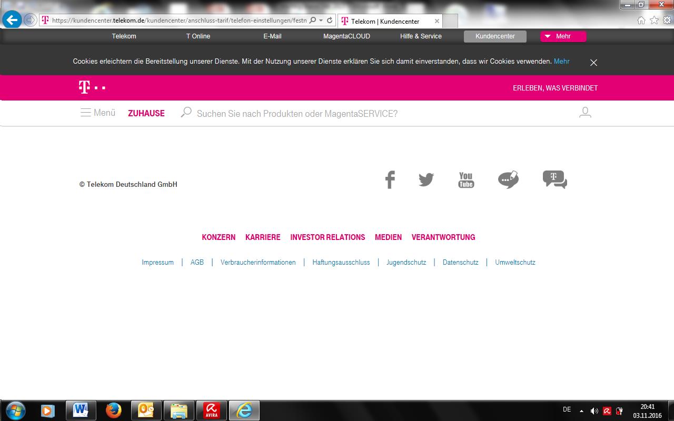Open the Haftungsausschluss link
Image resolution: width=674 pixels, height=421 pixels.
pyautogui.click(x=341, y=262)
